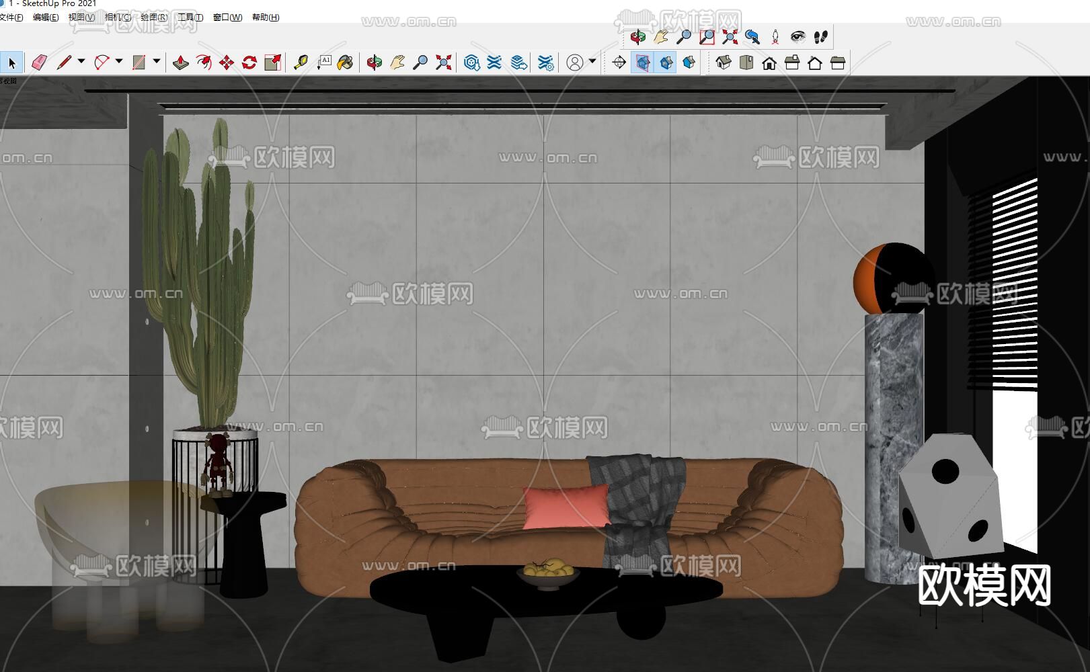Expand the Line tool dropdown arrow

[81, 61]
